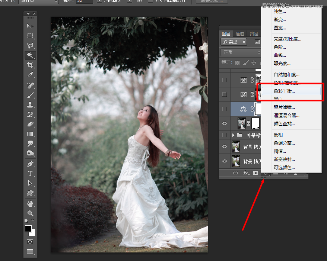The height and width of the screenshot is (261, 327).
Task: Toggle visibility of the 背景 拷贝 layer
Action: pyautogui.click(x=225, y=146)
